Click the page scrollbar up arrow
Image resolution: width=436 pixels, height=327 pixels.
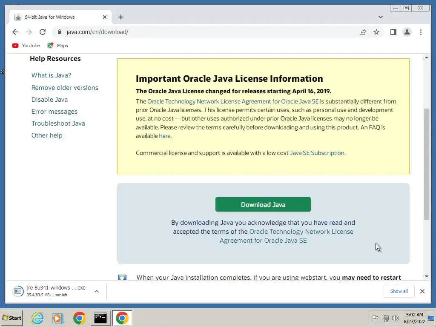(x=427, y=57)
